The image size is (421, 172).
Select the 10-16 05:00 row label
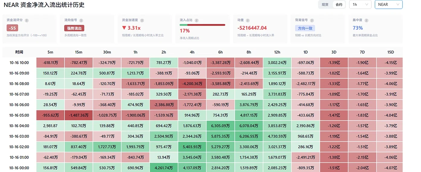click(x=19, y=115)
